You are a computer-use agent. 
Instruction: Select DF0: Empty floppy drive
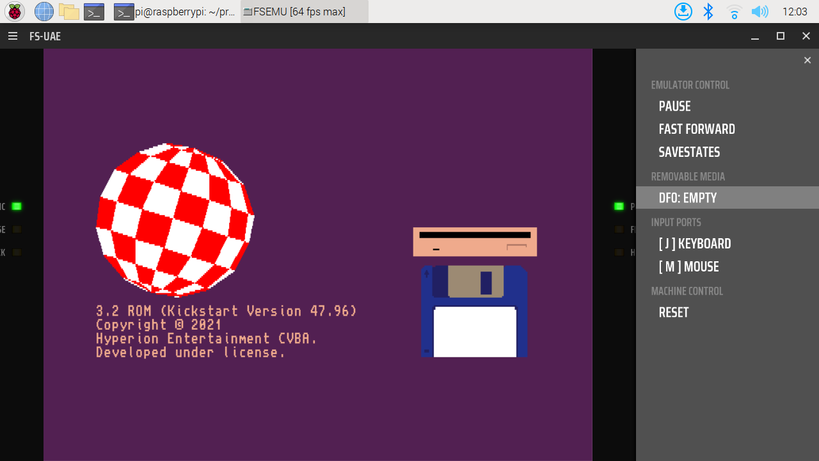pyautogui.click(x=687, y=198)
